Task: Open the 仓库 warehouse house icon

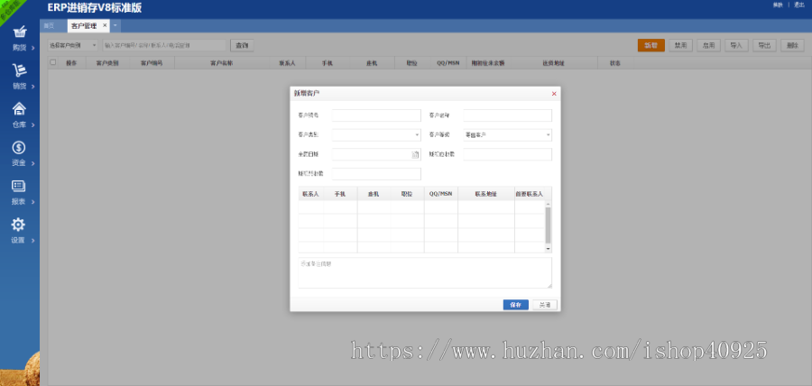Action: coord(19,108)
